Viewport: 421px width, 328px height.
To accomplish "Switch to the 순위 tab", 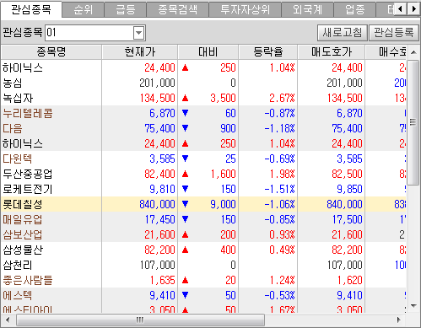I will 84,10.
